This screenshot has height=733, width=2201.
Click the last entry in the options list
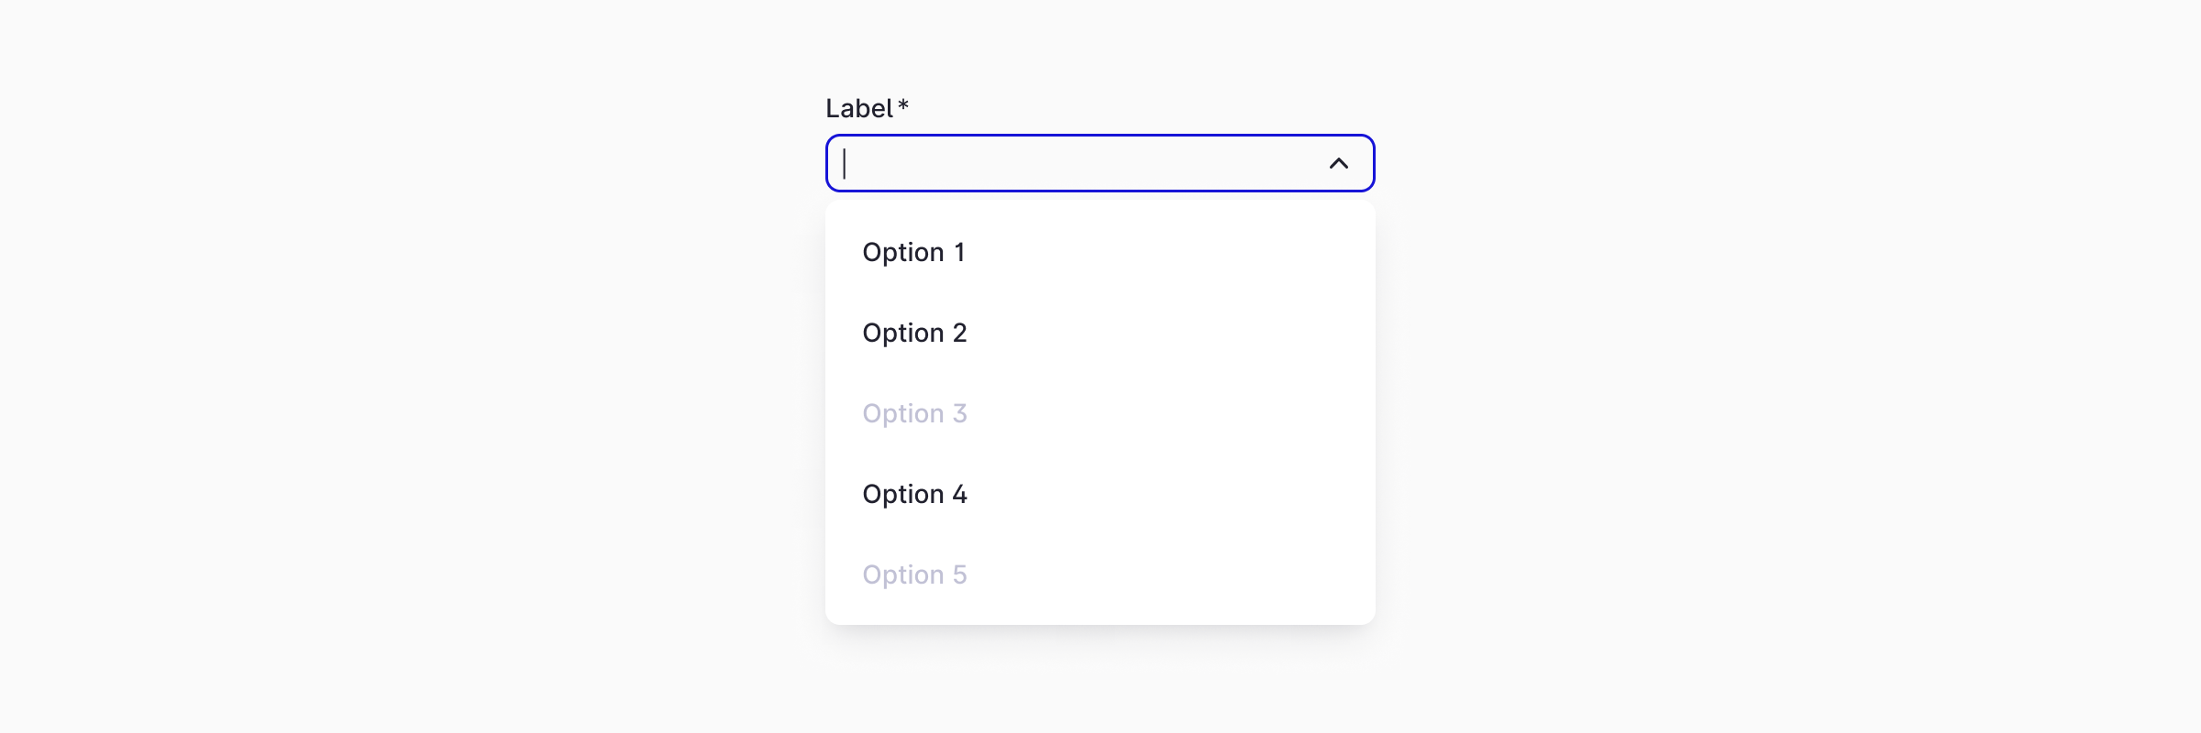(x=914, y=574)
